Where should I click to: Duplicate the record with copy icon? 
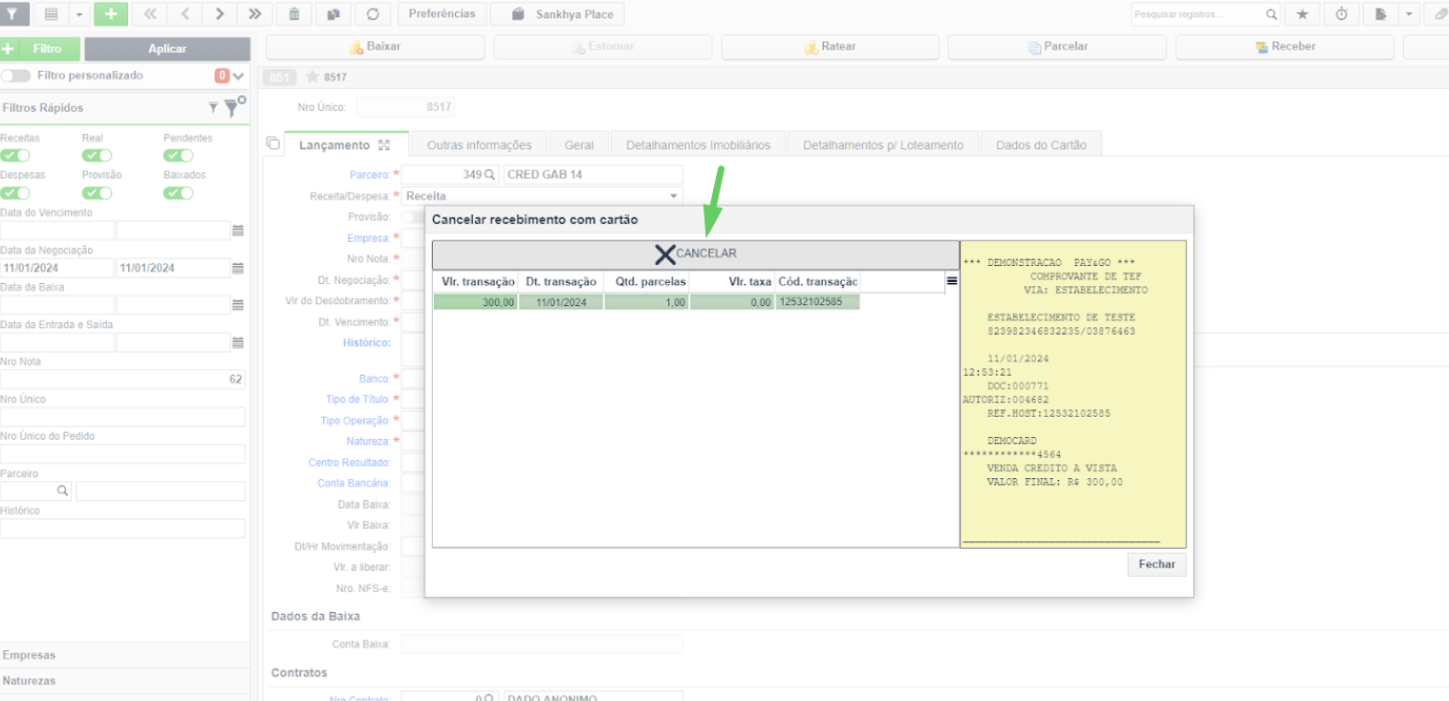click(x=333, y=14)
